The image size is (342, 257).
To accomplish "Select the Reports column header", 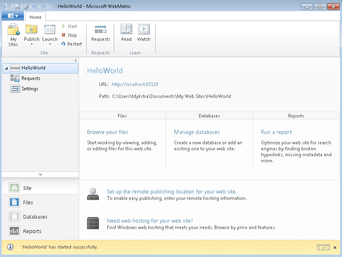I will pos(296,116).
